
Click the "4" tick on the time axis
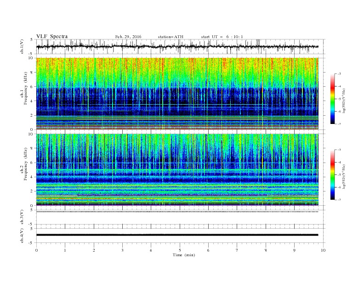point(151,250)
